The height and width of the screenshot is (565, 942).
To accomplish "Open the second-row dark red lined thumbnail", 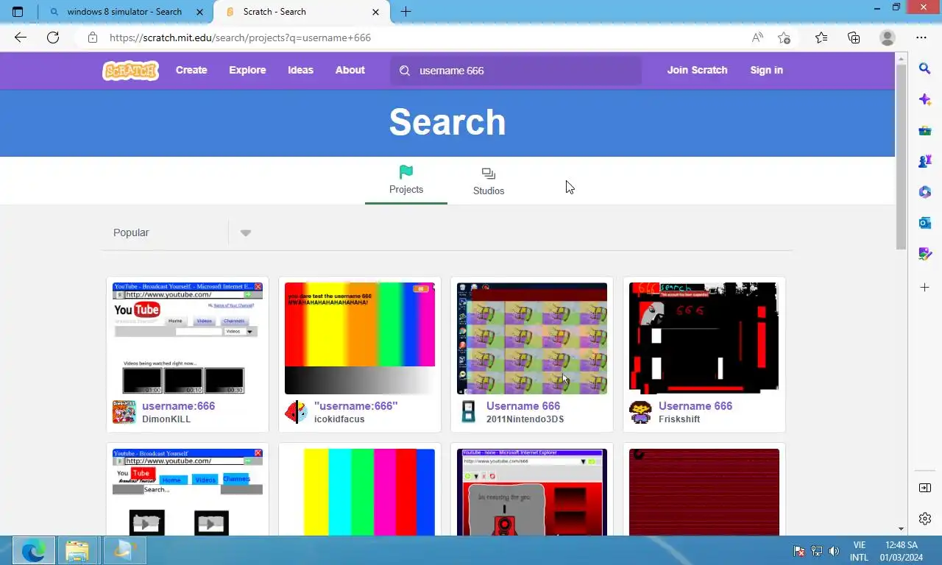I will click(704, 492).
